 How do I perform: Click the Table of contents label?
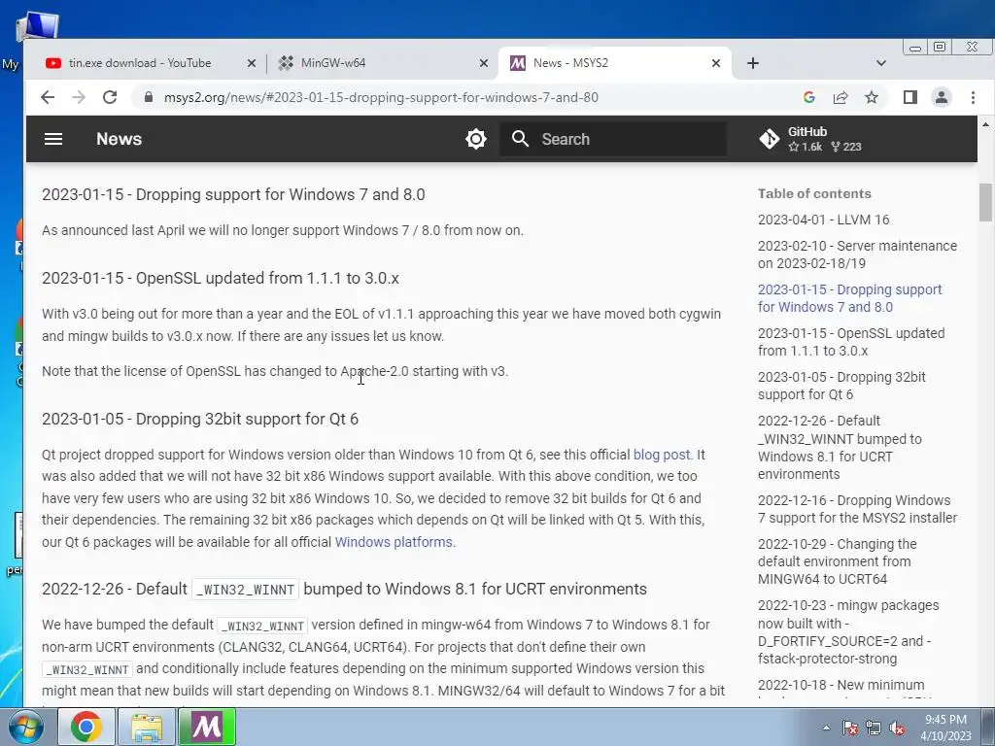(814, 193)
